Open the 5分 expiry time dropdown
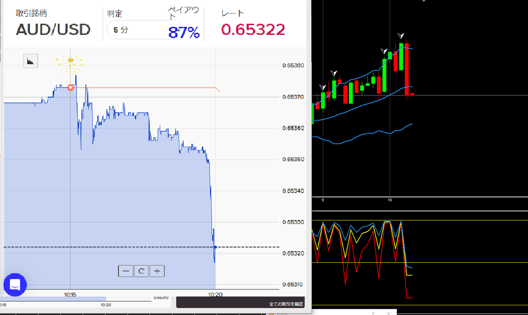 145,30
